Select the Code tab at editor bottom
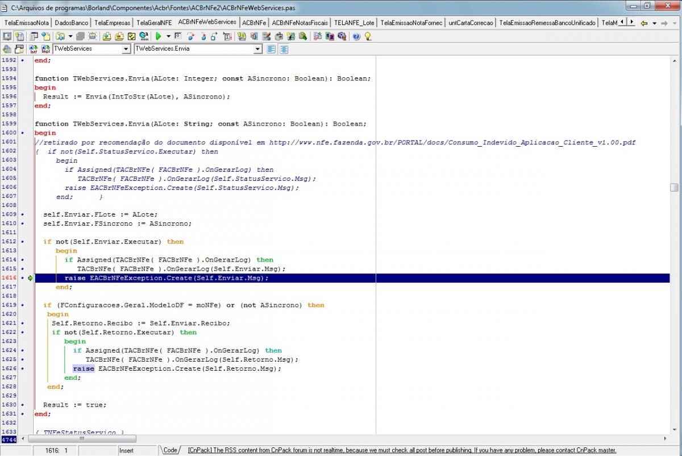 (170, 450)
